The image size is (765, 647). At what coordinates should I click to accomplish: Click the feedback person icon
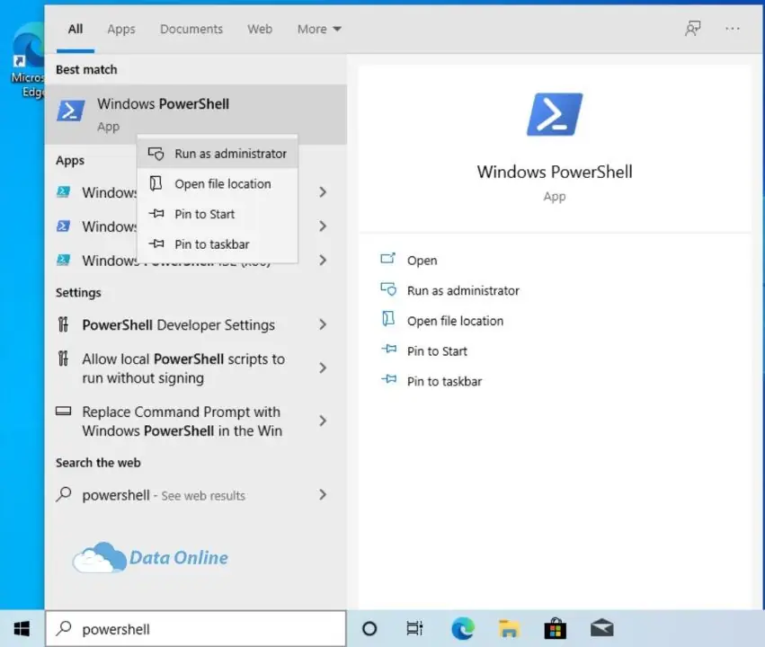pyautogui.click(x=692, y=29)
